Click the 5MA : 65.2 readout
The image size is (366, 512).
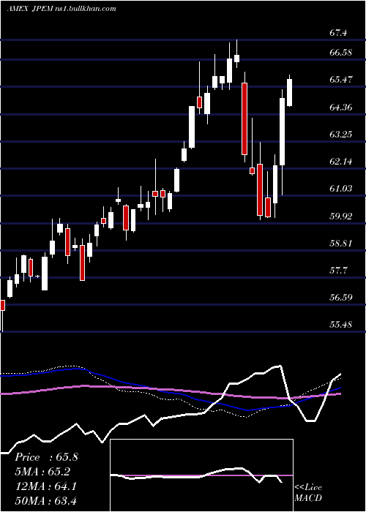click(x=42, y=472)
